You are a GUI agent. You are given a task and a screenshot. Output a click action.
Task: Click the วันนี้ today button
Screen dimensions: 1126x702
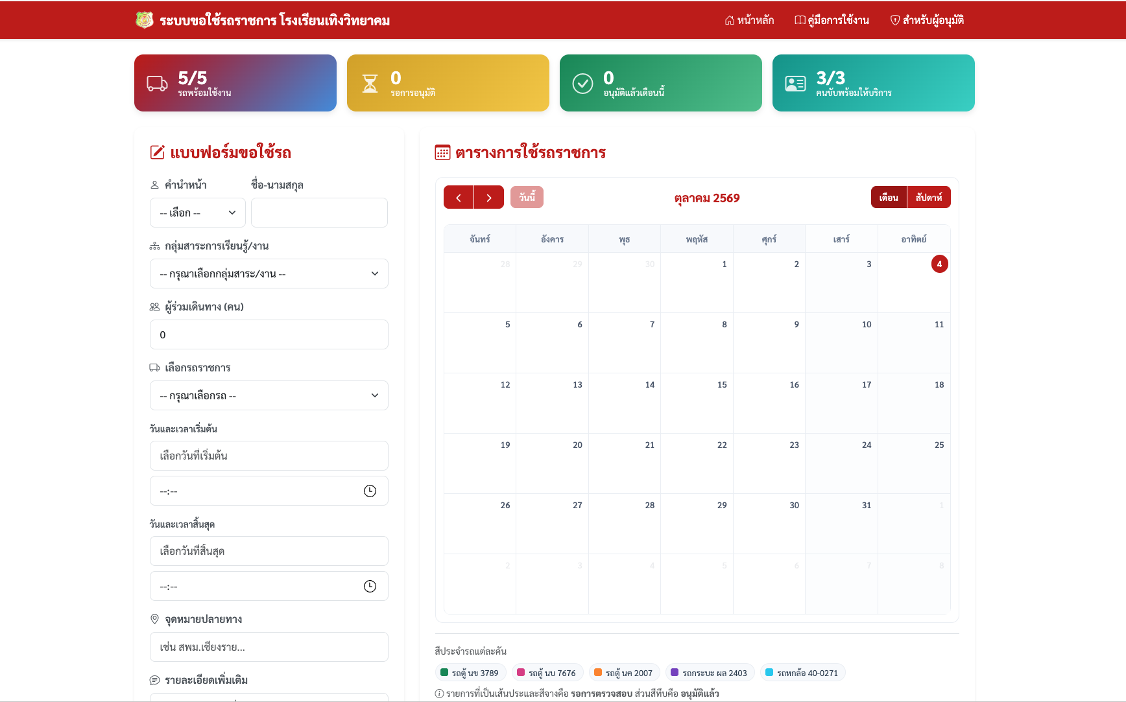(527, 197)
